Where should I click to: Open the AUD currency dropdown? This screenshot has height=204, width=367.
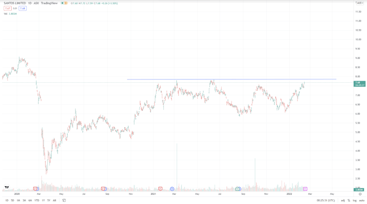point(360,3)
